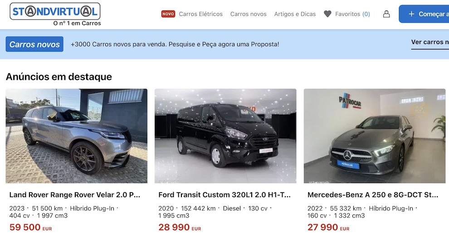Open the grey Mercedes-Benz A 250 photo
This screenshot has height=252, width=449.
(375, 136)
